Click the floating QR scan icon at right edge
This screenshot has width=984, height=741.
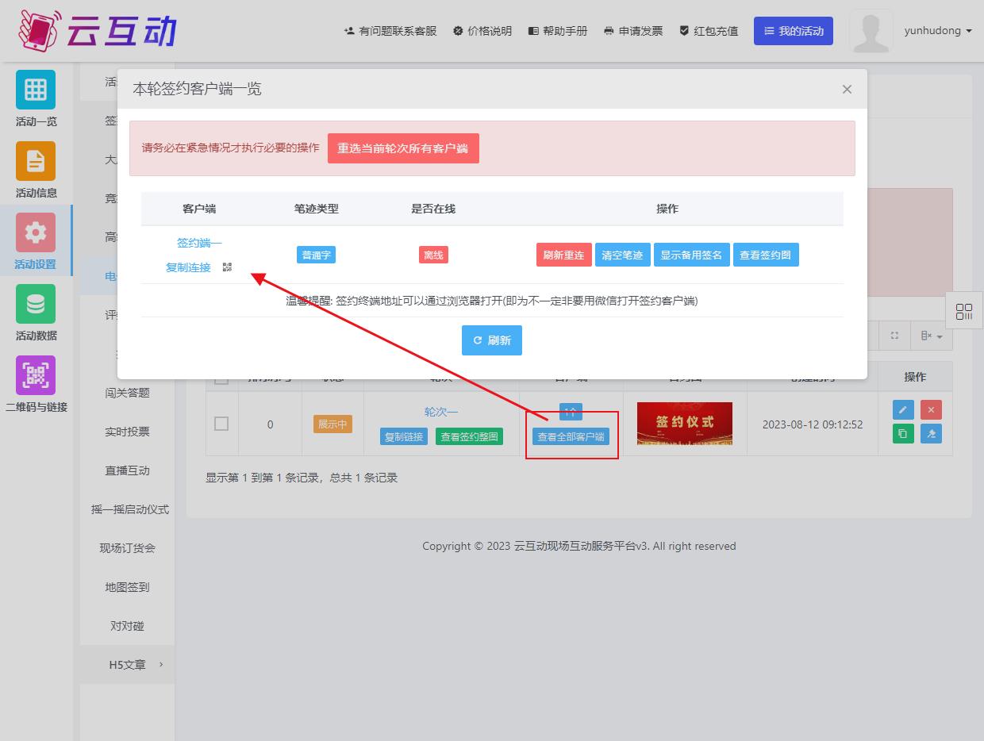tap(964, 311)
